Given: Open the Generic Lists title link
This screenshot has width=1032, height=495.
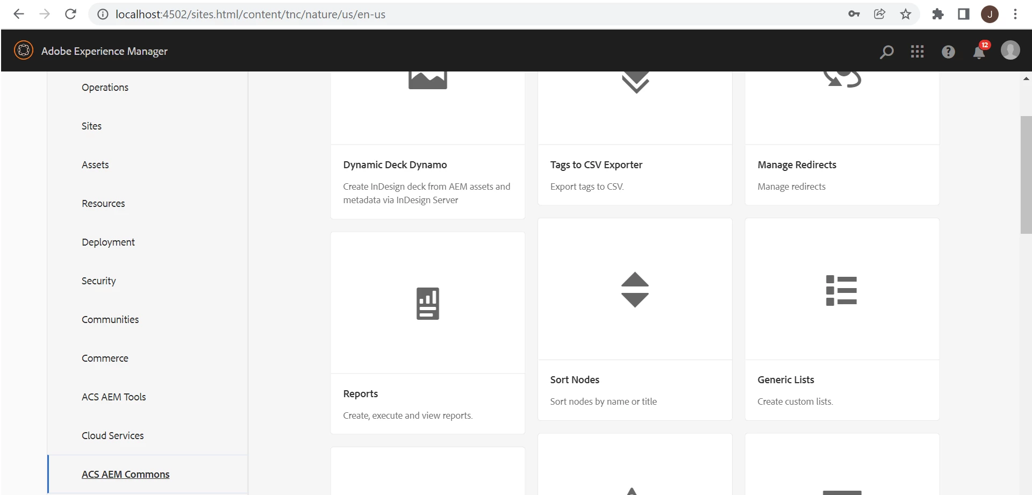Looking at the screenshot, I should pyautogui.click(x=785, y=380).
